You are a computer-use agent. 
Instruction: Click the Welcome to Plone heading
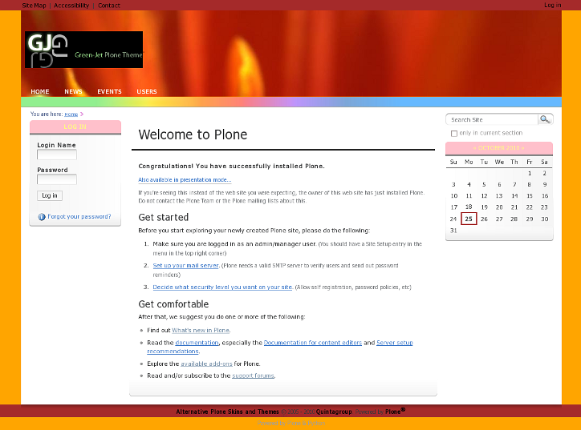pyautogui.click(x=193, y=135)
